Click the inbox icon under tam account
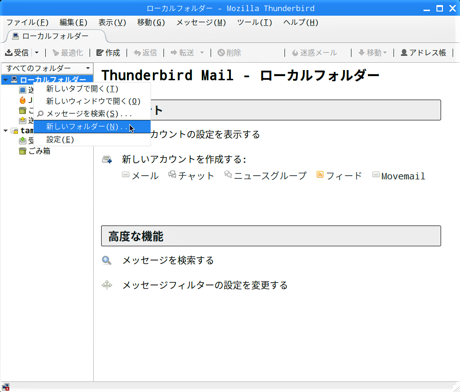This screenshot has height=392, width=460. click(23, 141)
